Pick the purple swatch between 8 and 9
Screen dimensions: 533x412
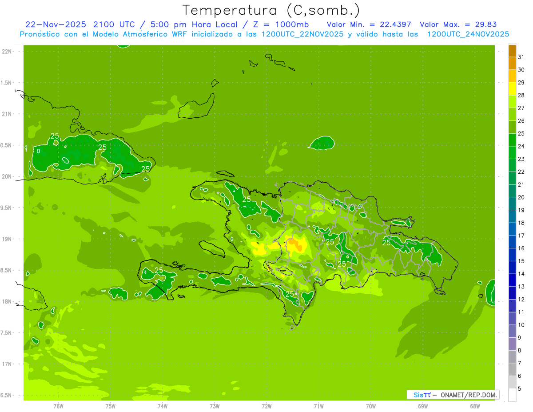(x=512, y=344)
